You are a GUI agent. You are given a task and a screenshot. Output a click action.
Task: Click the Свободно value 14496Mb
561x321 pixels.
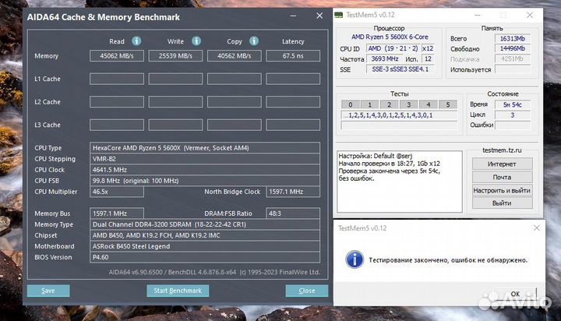coord(513,48)
